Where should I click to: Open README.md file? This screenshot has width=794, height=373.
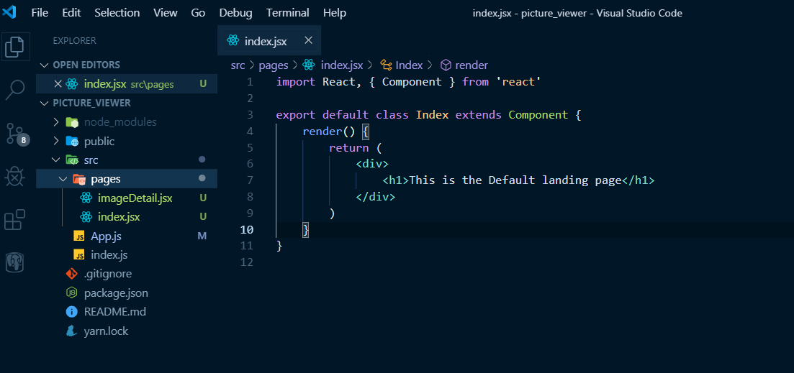coord(115,312)
